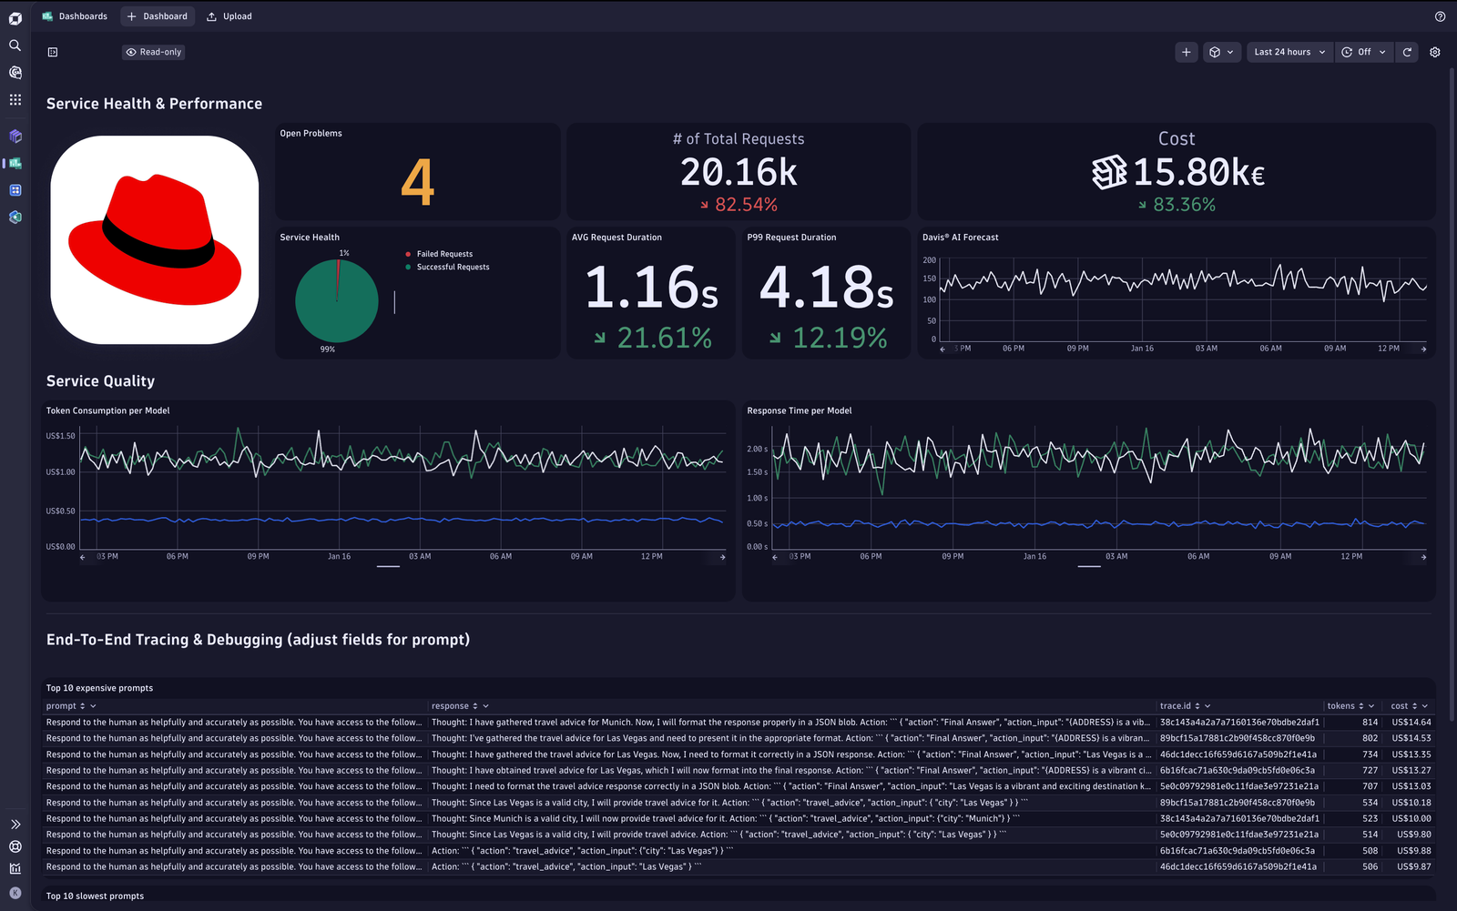Sort by the trace.id column
This screenshot has height=911, width=1457.
point(1197,706)
